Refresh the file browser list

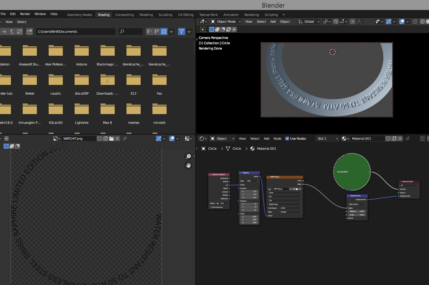19,32
